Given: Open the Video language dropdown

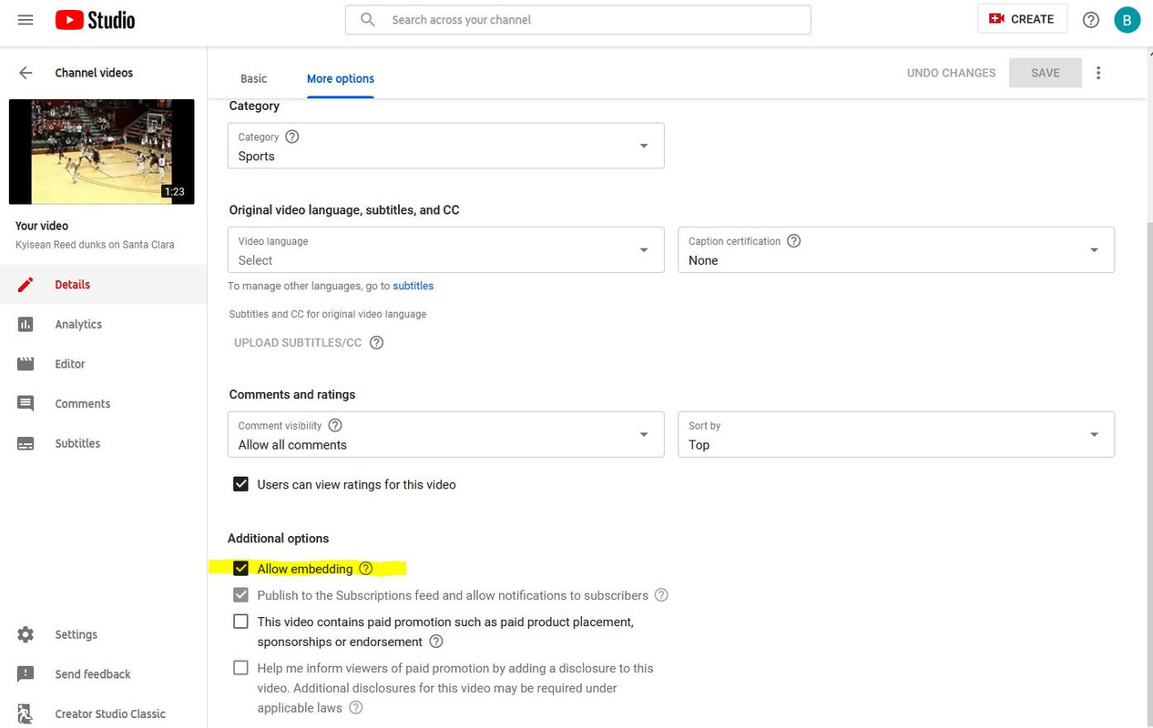Looking at the screenshot, I should [x=446, y=249].
